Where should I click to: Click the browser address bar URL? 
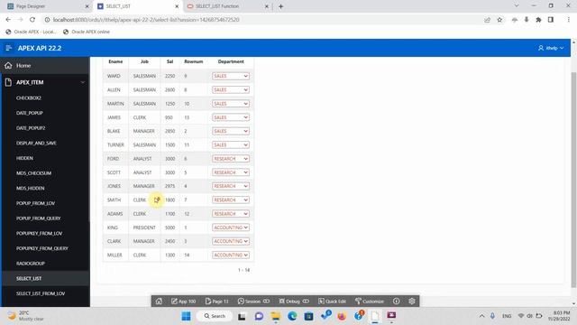[146, 20]
